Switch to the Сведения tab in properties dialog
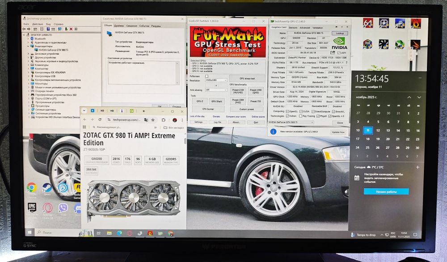447x262 pixels. (x=131, y=25)
